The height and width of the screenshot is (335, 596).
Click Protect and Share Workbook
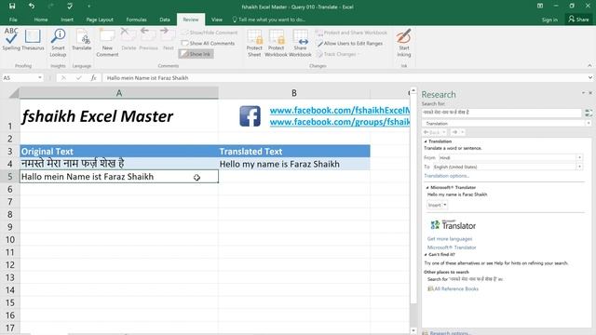pyautogui.click(x=352, y=33)
